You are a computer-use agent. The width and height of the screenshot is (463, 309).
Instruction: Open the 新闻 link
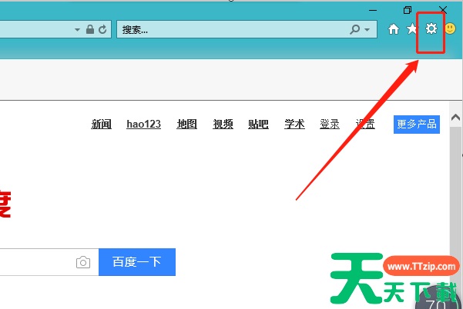(x=101, y=124)
